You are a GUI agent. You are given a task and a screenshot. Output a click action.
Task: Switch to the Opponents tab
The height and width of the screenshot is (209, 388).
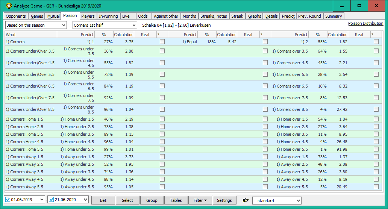coord(16,16)
